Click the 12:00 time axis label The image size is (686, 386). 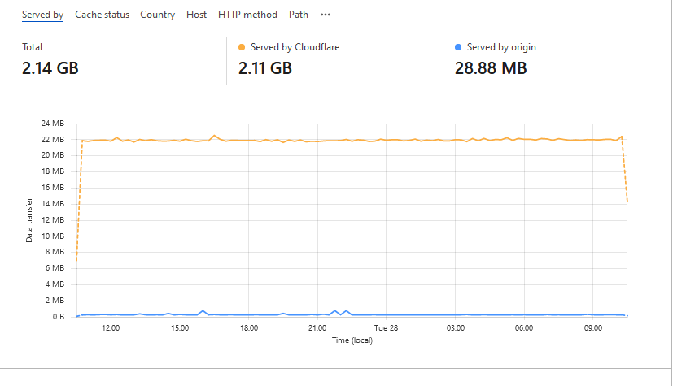point(111,328)
